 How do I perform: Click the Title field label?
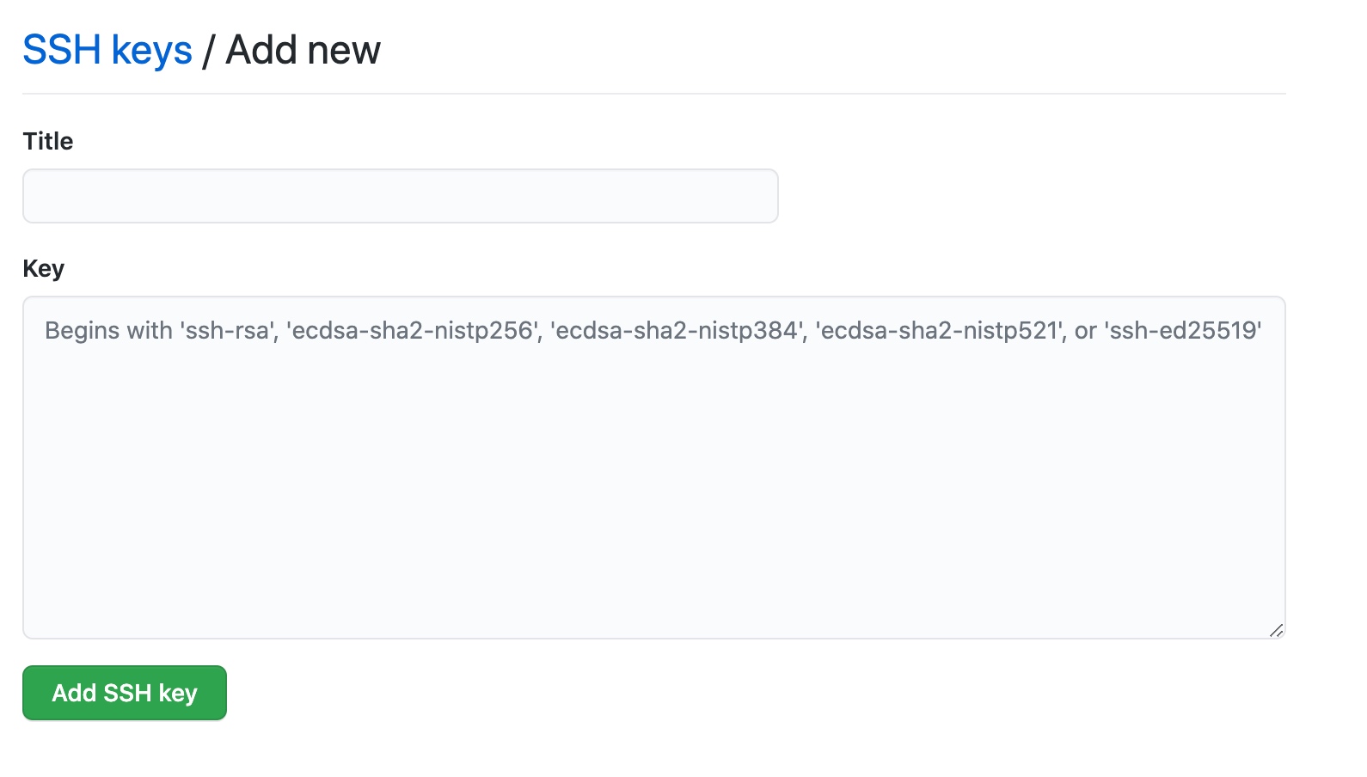coord(48,141)
